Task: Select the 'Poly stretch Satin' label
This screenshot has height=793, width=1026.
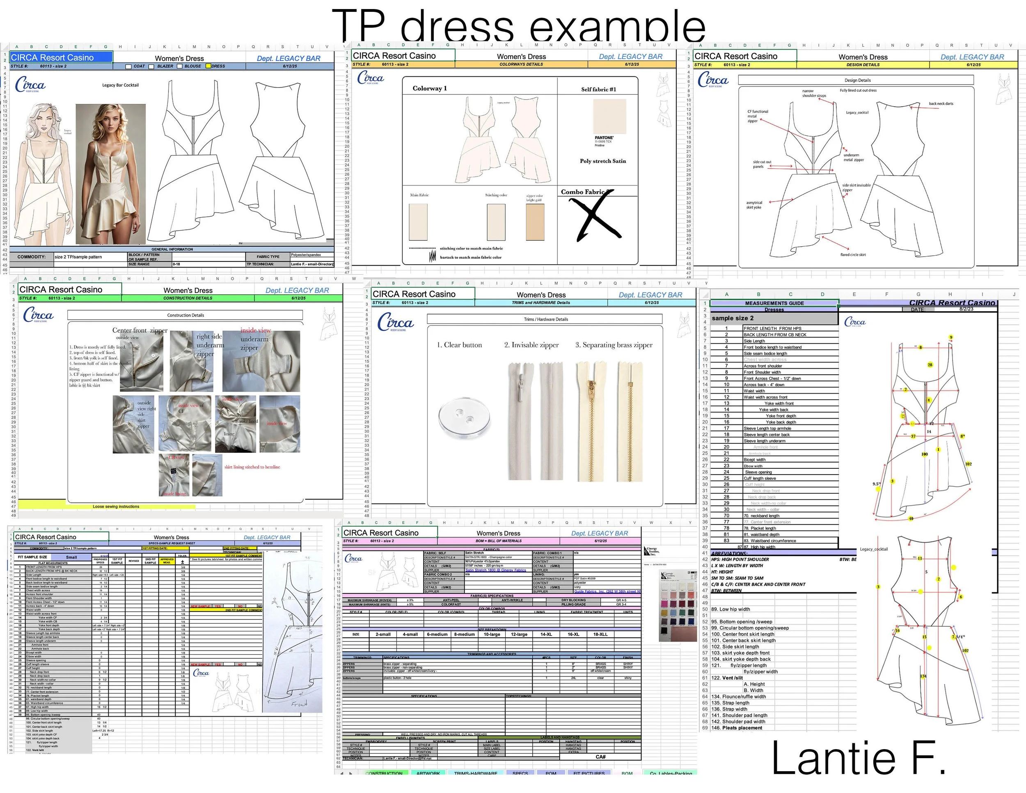Action: click(x=603, y=161)
